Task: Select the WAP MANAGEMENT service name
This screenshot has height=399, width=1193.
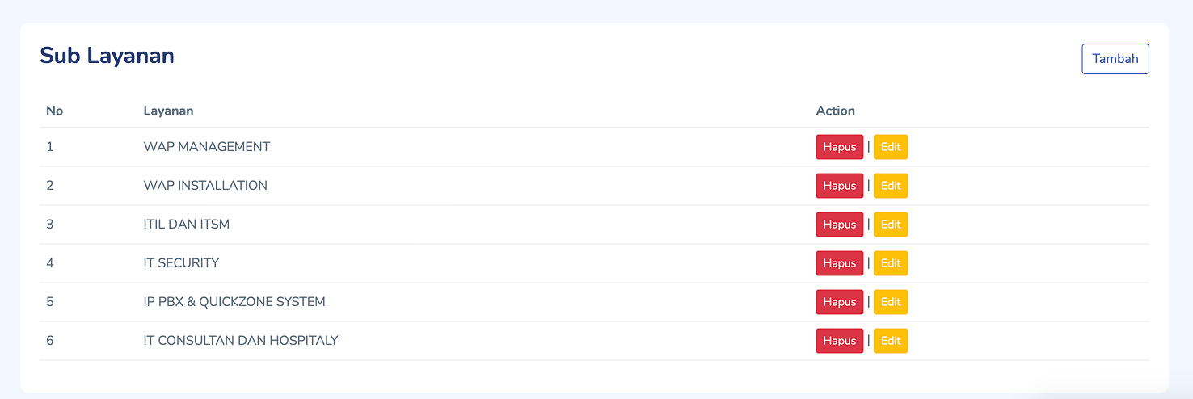Action: pos(206,147)
